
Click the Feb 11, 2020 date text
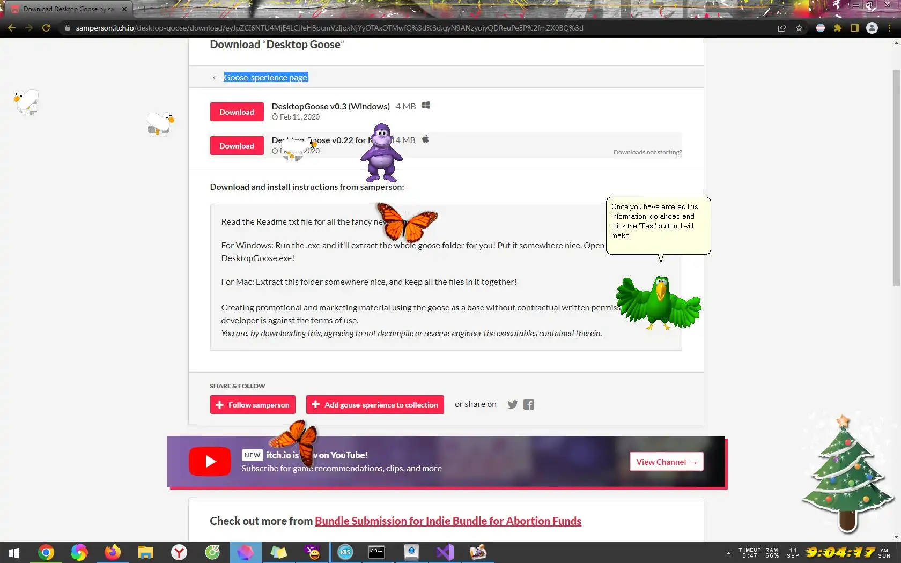[x=299, y=117]
